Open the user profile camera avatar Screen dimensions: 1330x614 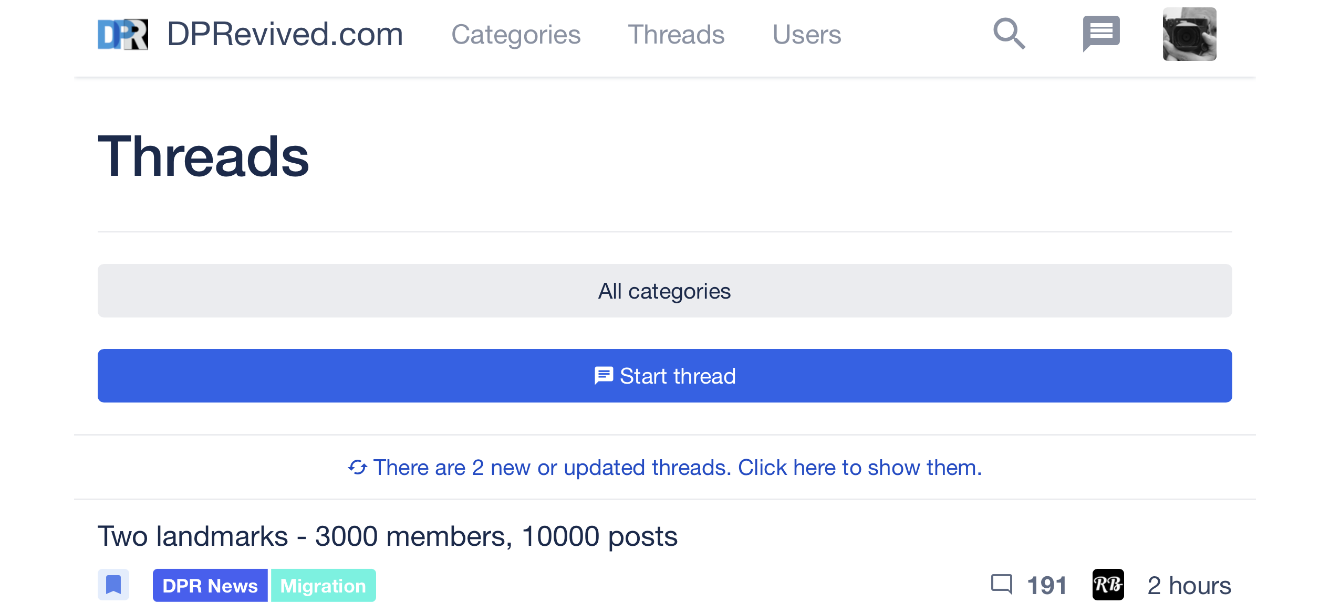1189,34
